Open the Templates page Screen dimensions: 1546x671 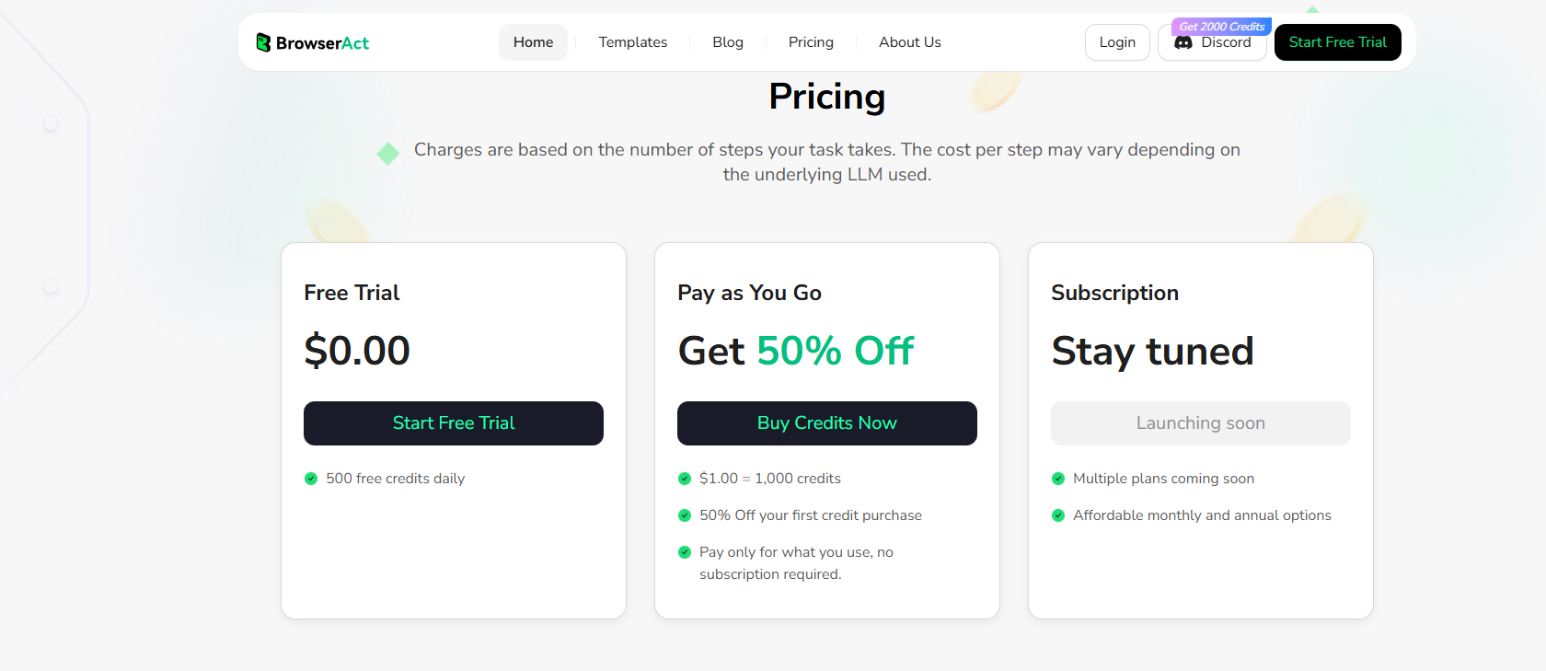click(x=632, y=42)
